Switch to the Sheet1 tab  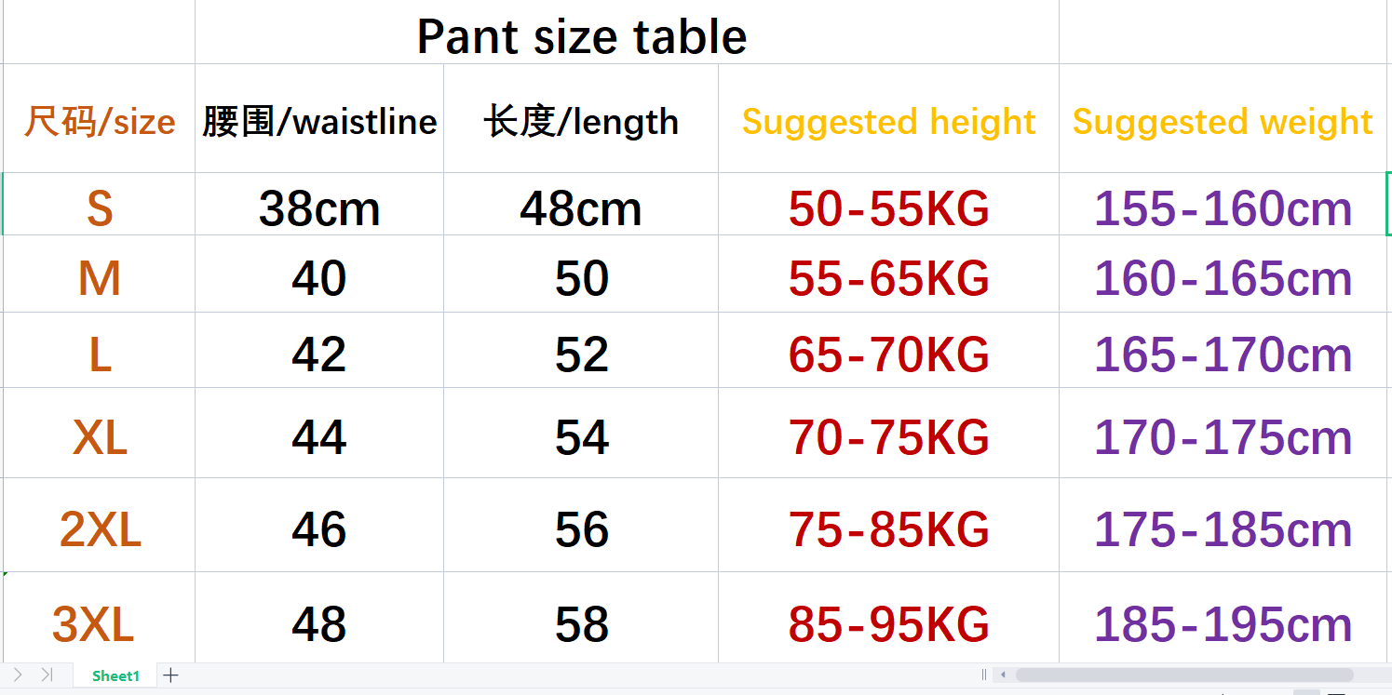[115, 676]
